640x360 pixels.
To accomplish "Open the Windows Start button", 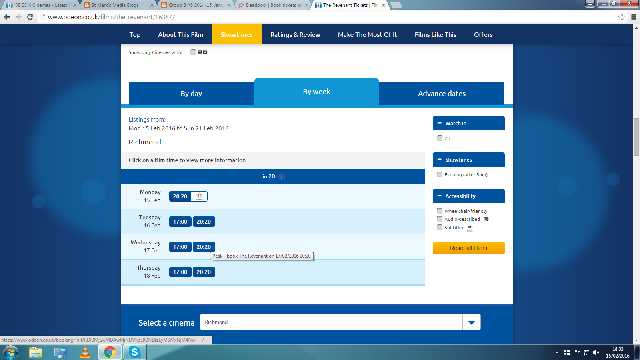I will [11, 352].
